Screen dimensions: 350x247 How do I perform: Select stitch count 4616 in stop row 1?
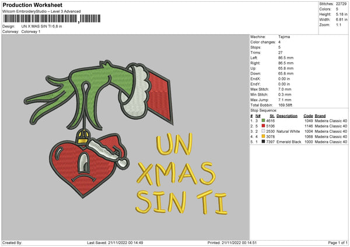pos(270,121)
